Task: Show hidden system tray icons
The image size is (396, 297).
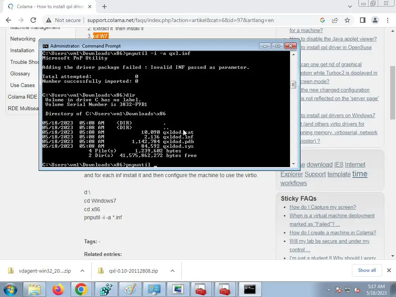Action: pos(329,290)
